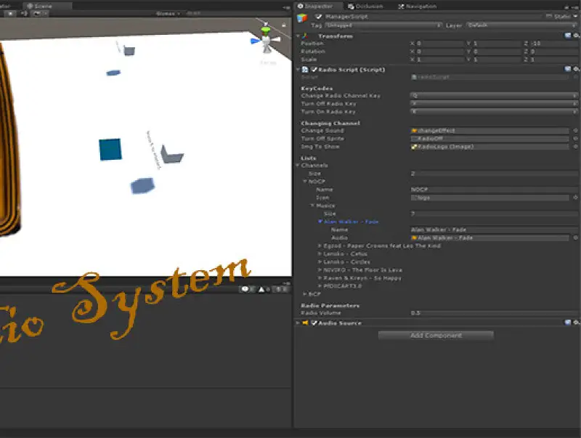Click the Audio Source speaker icon
Image resolution: width=581 pixels, height=438 pixels.
(x=305, y=323)
